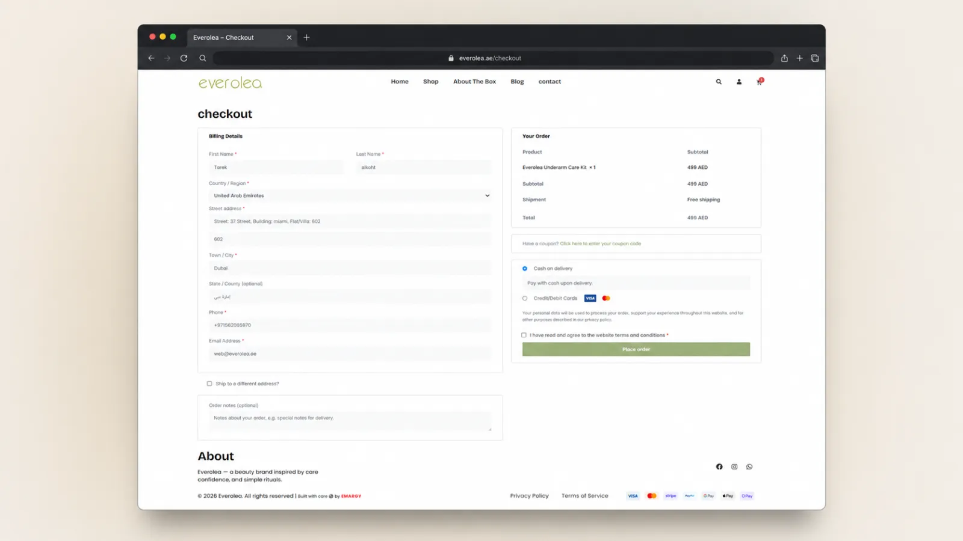Open a new tab beside Everolea tab
Viewport: 963px width, 541px height.
pyautogui.click(x=306, y=37)
